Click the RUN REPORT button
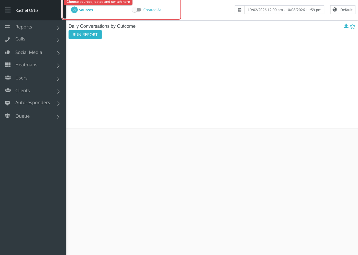Screen dimensions: 358x255 pos(85,35)
